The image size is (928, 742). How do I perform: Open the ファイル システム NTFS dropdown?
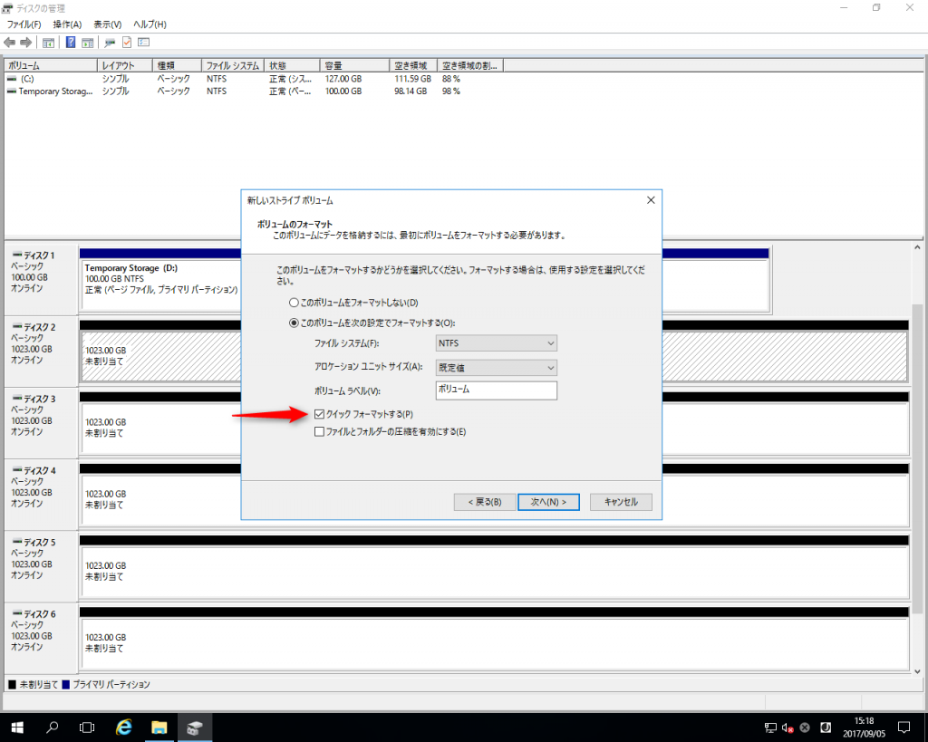point(496,343)
